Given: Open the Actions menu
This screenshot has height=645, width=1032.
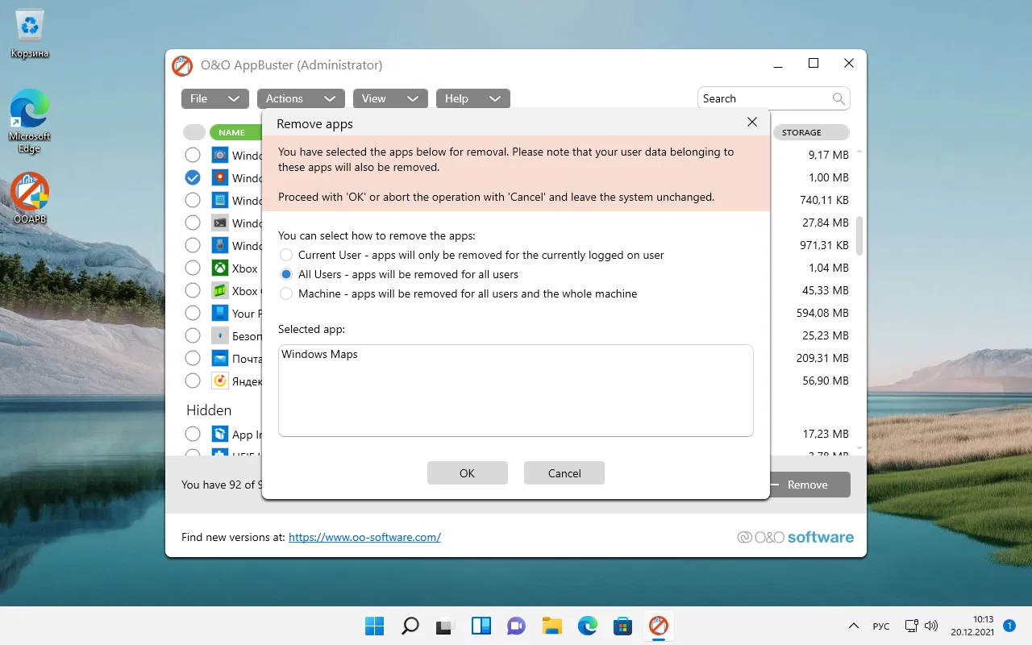Looking at the screenshot, I should point(301,98).
